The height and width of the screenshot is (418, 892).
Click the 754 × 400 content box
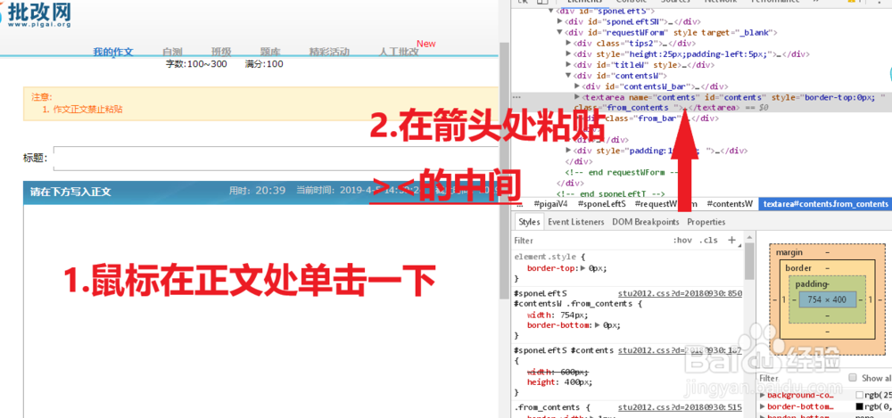click(x=827, y=299)
